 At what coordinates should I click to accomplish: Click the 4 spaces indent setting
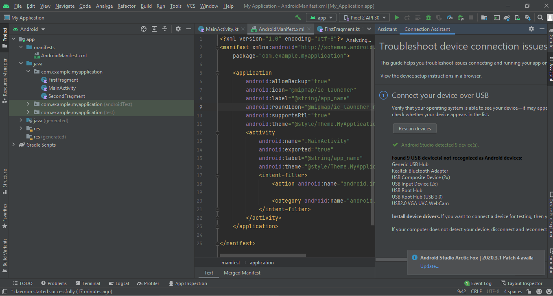pos(513,292)
